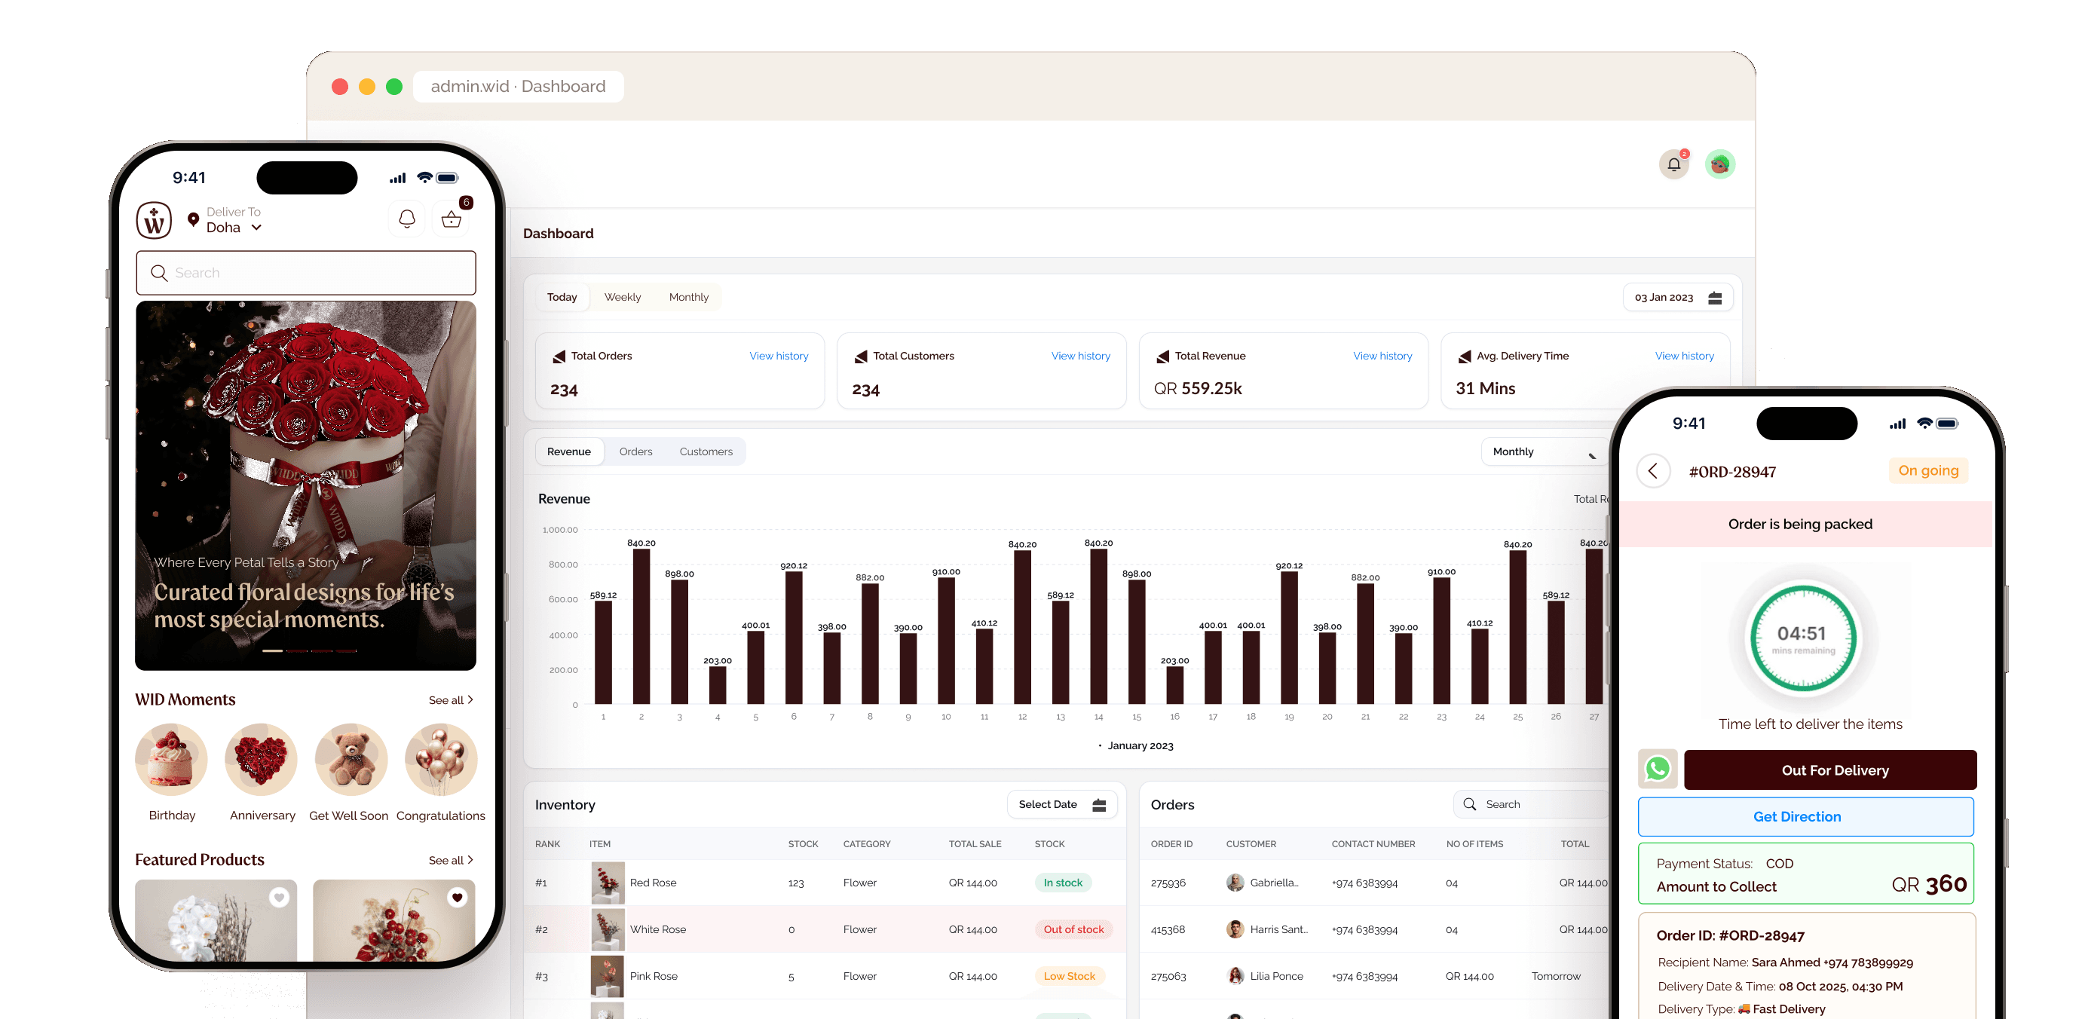Viewport: 2085px width, 1019px height.
Task: Tap the location pin beside Deliver To
Action: click(x=194, y=219)
